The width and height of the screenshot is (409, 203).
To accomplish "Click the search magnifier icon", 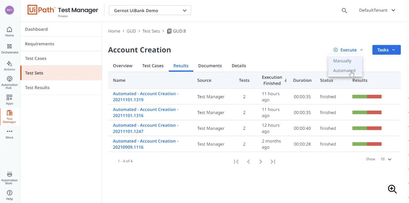I will [x=344, y=10].
